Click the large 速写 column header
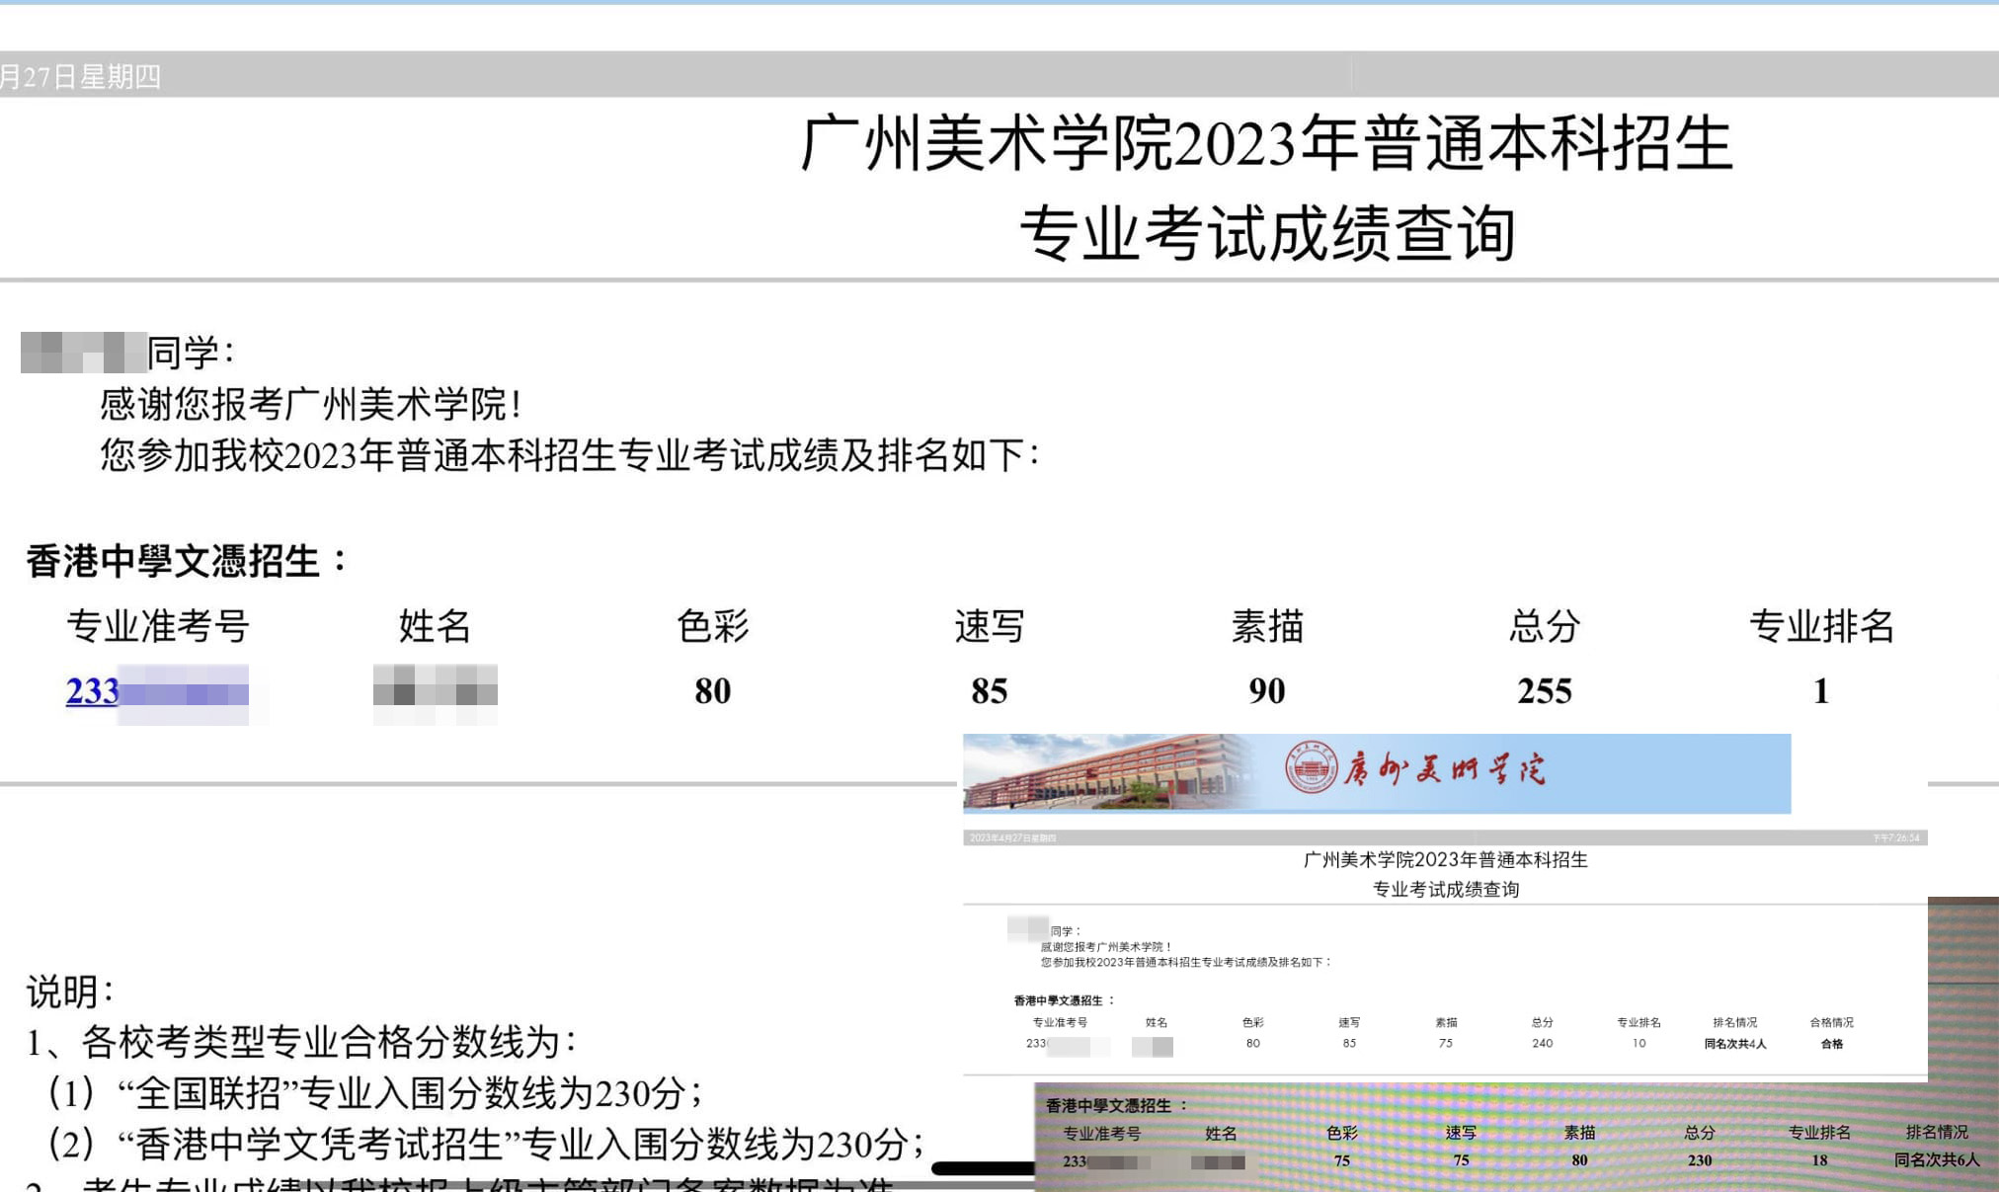The image size is (1999, 1192). tap(990, 626)
